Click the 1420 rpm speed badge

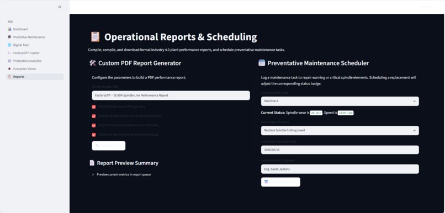346,113
